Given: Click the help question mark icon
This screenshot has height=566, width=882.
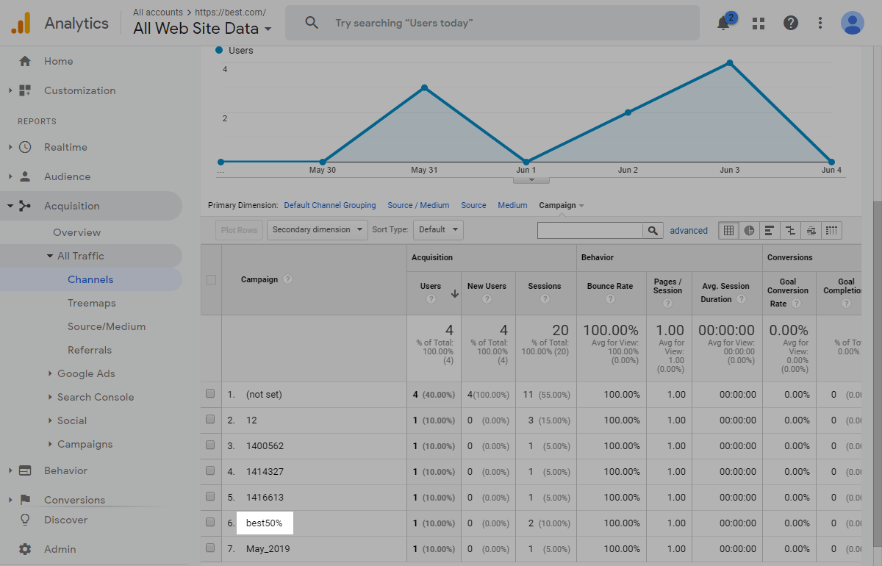Looking at the screenshot, I should click(x=791, y=23).
